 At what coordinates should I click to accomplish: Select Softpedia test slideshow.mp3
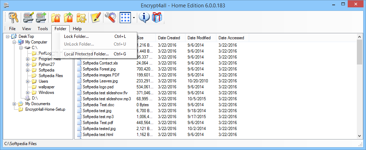click(x=107, y=98)
